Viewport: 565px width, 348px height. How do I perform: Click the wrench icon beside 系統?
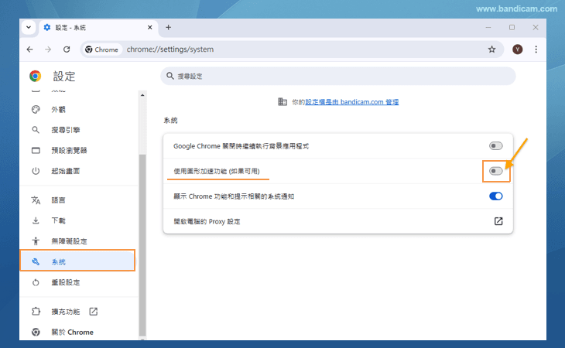tap(36, 261)
